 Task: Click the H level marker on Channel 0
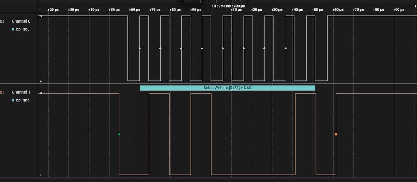point(40,15)
